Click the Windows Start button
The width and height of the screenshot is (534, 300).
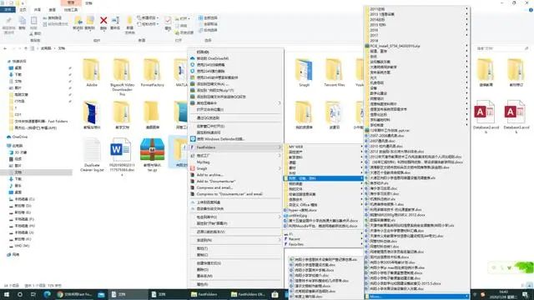[6, 294]
